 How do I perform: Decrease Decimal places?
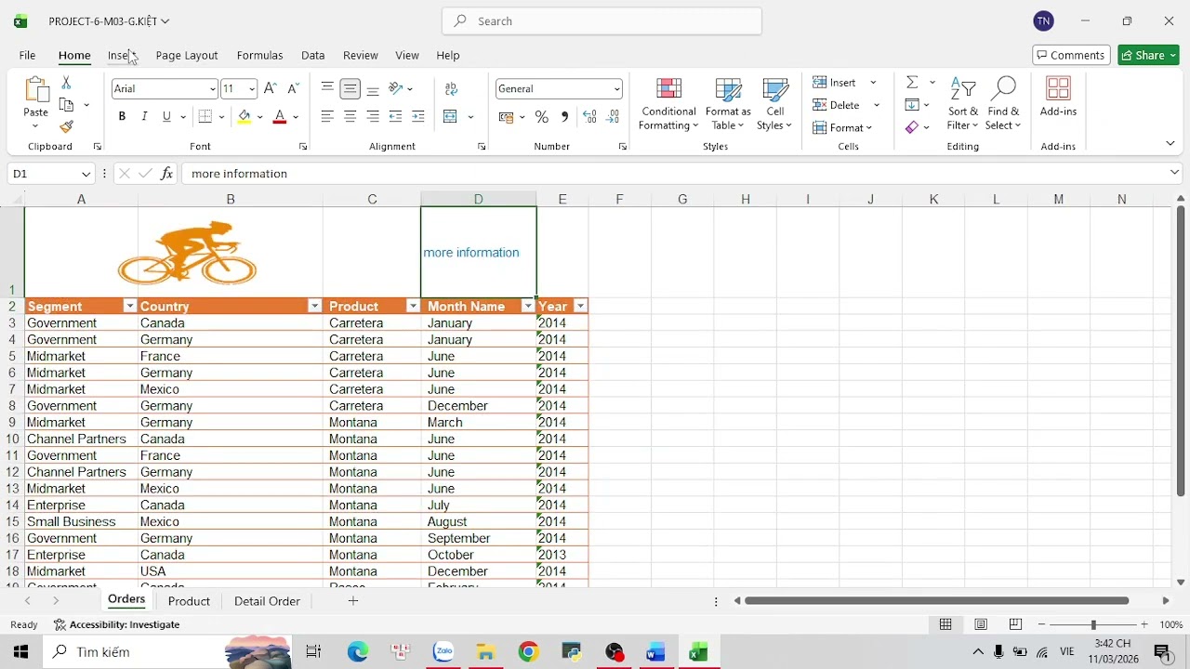click(613, 117)
